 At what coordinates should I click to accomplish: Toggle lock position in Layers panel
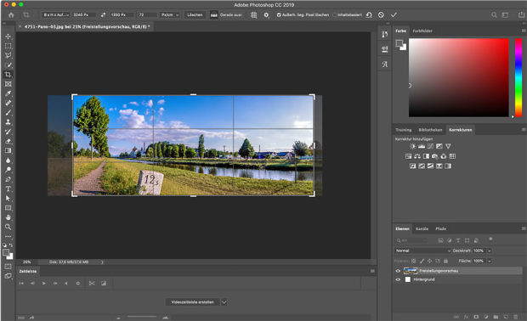(x=429, y=261)
